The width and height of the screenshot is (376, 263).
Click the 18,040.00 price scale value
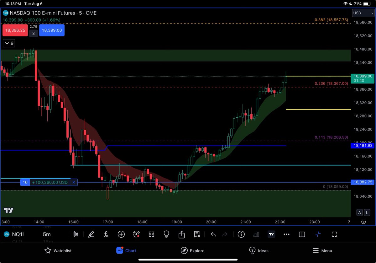click(x=363, y=196)
